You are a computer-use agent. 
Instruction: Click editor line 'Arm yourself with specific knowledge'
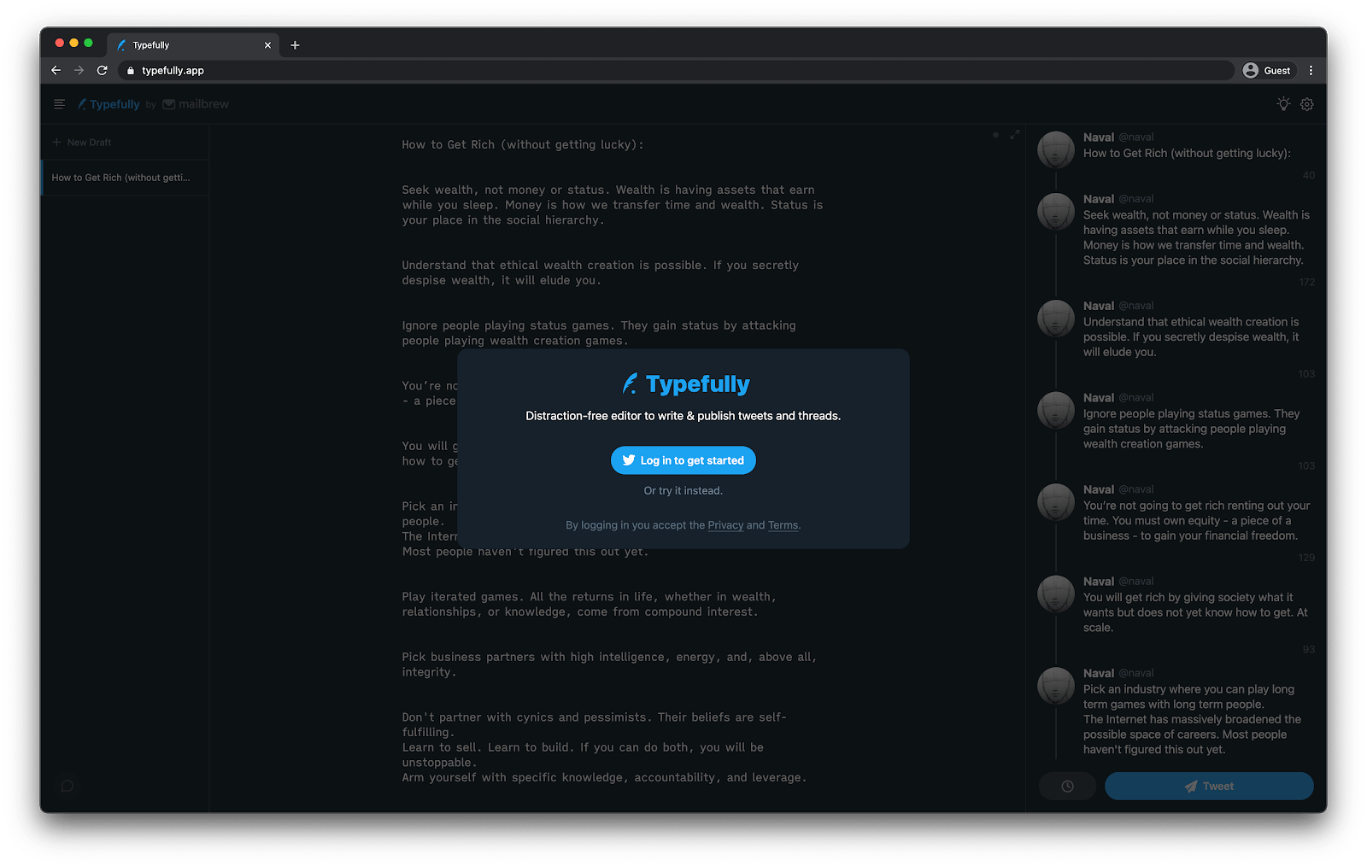click(x=604, y=778)
